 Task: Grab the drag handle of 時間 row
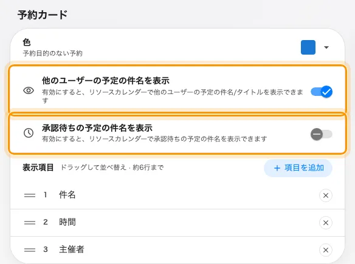point(30,223)
